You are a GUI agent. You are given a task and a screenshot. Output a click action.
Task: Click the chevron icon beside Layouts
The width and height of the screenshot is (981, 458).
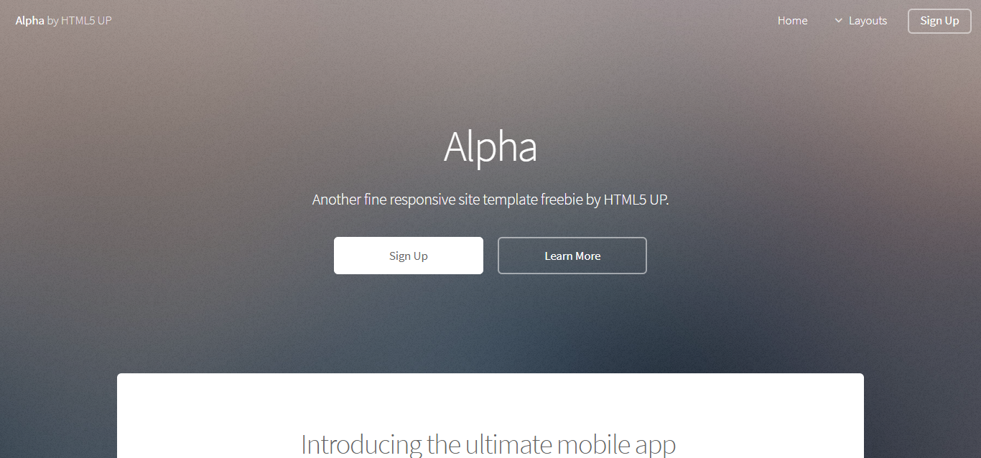(838, 21)
